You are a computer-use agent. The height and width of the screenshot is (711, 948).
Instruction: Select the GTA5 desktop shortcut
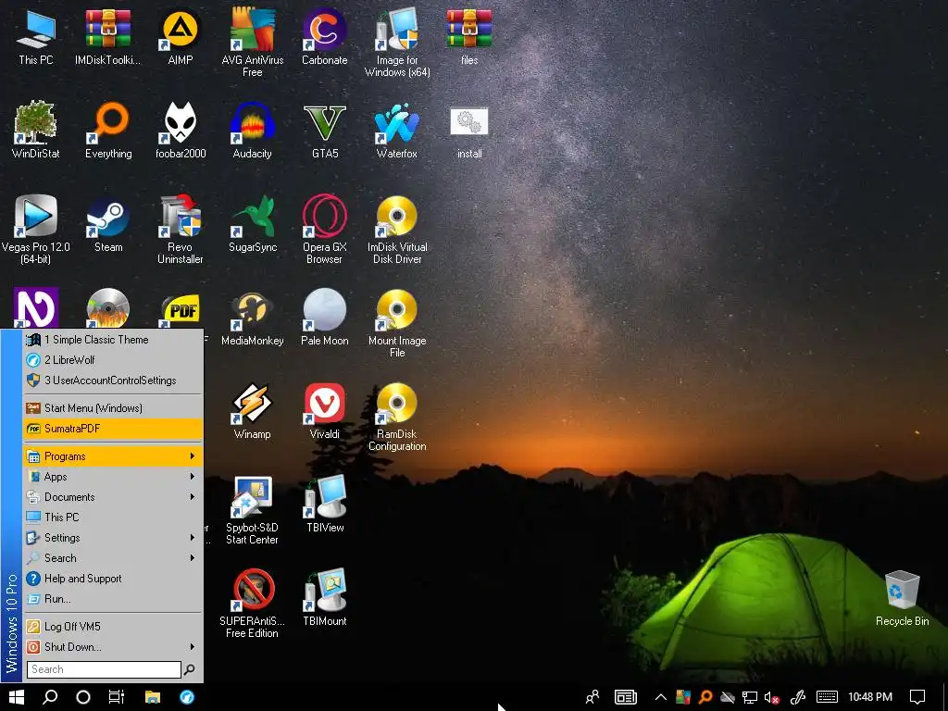(x=325, y=130)
